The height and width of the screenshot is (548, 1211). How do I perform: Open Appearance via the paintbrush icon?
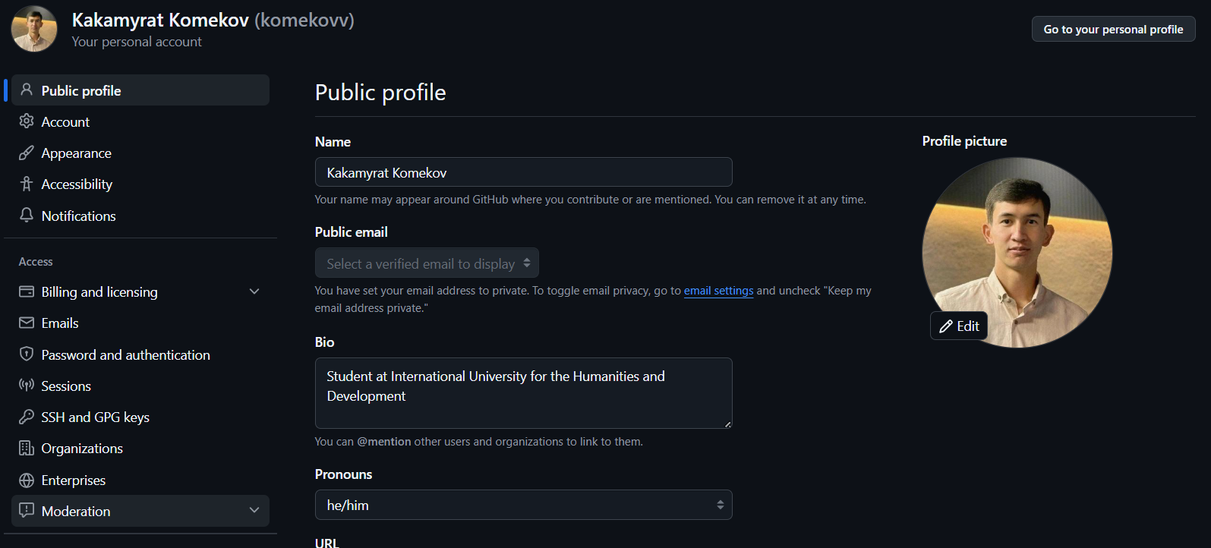pos(26,153)
